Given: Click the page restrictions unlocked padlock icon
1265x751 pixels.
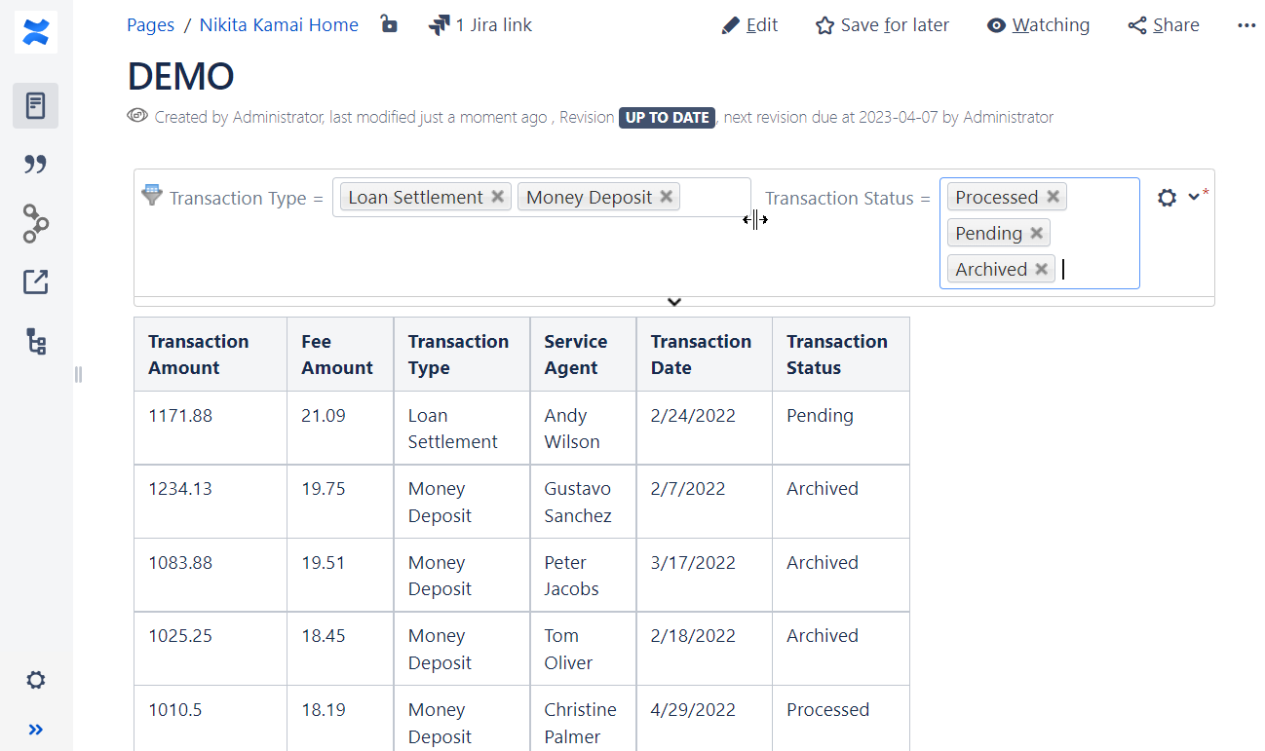Looking at the screenshot, I should (x=389, y=24).
